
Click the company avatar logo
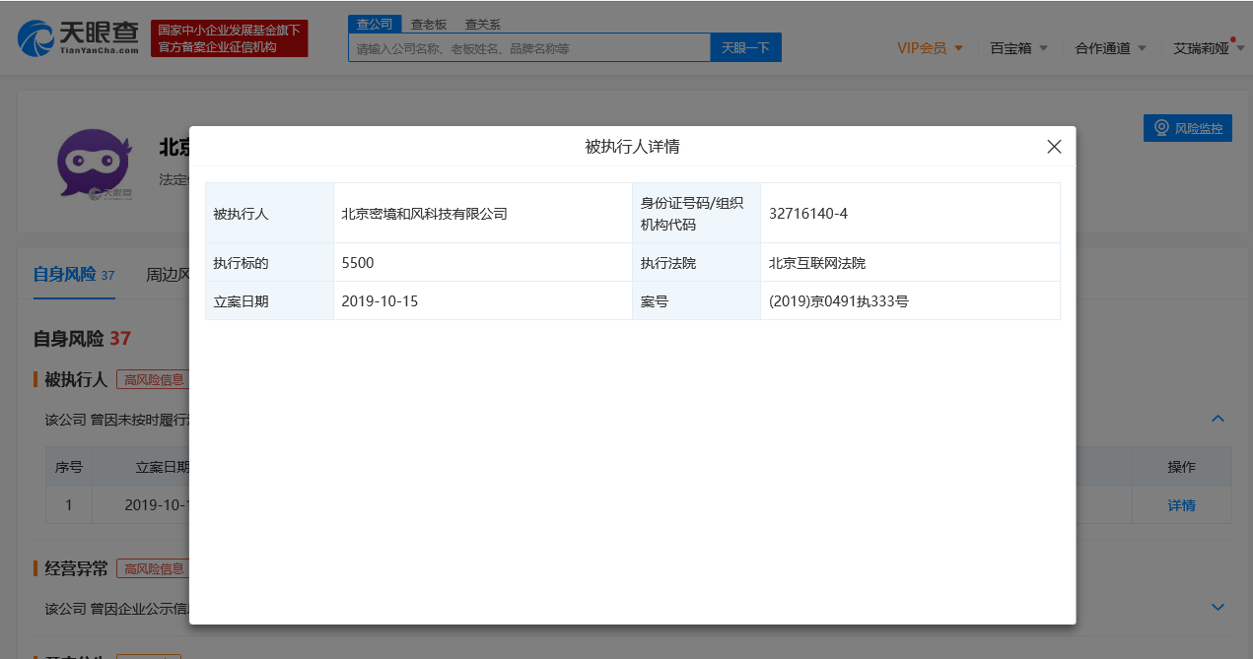coord(94,165)
